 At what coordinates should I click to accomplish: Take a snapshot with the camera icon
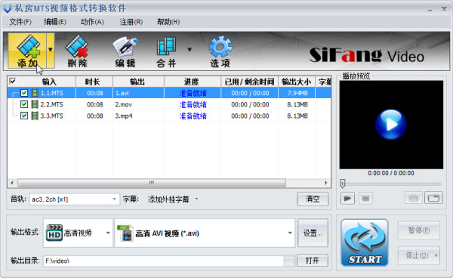coord(413,198)
